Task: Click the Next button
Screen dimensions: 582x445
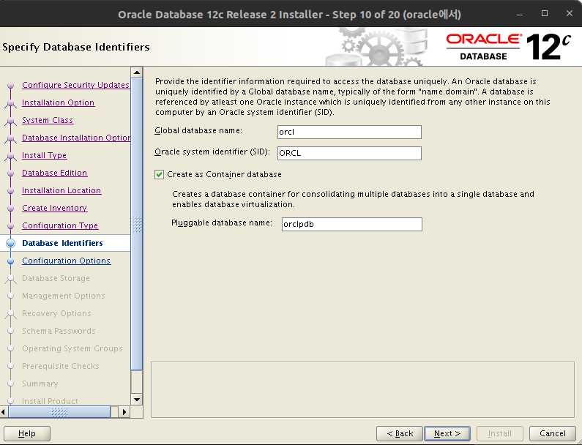Action: tap(447, 433)
